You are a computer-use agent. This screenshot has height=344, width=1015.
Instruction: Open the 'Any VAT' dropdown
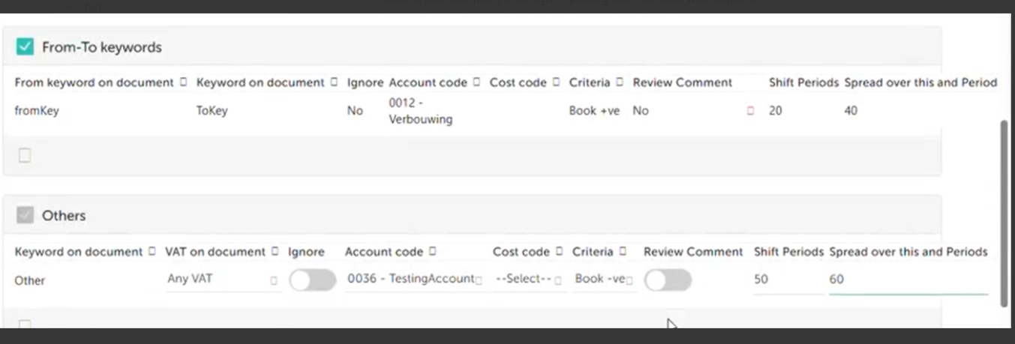tap(223, 279)
